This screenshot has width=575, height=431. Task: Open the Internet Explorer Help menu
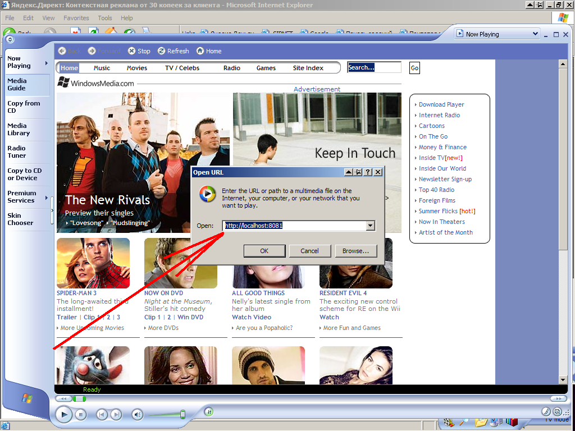point(127,18)
